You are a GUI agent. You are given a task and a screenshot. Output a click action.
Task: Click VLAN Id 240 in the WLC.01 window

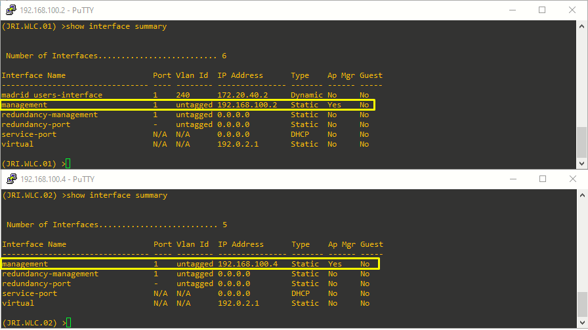click(x=182, y=95)
